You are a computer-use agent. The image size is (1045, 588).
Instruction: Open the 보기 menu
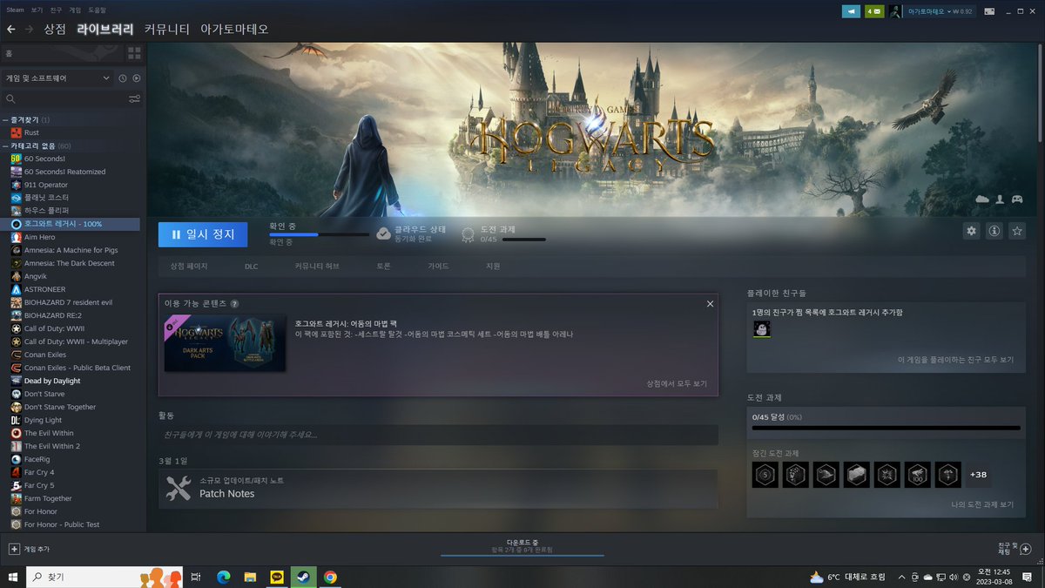(x=37, y=10)
